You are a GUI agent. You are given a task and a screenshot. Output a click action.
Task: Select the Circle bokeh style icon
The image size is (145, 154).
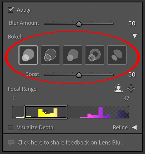pos(28,55)
